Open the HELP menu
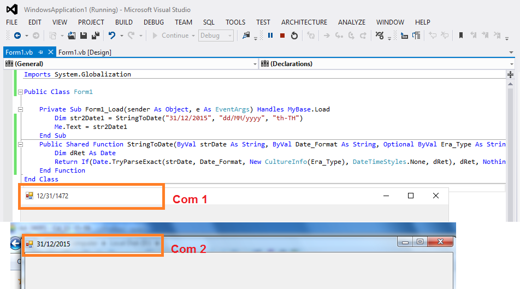 pyautogui.click(x=423, y=22)
